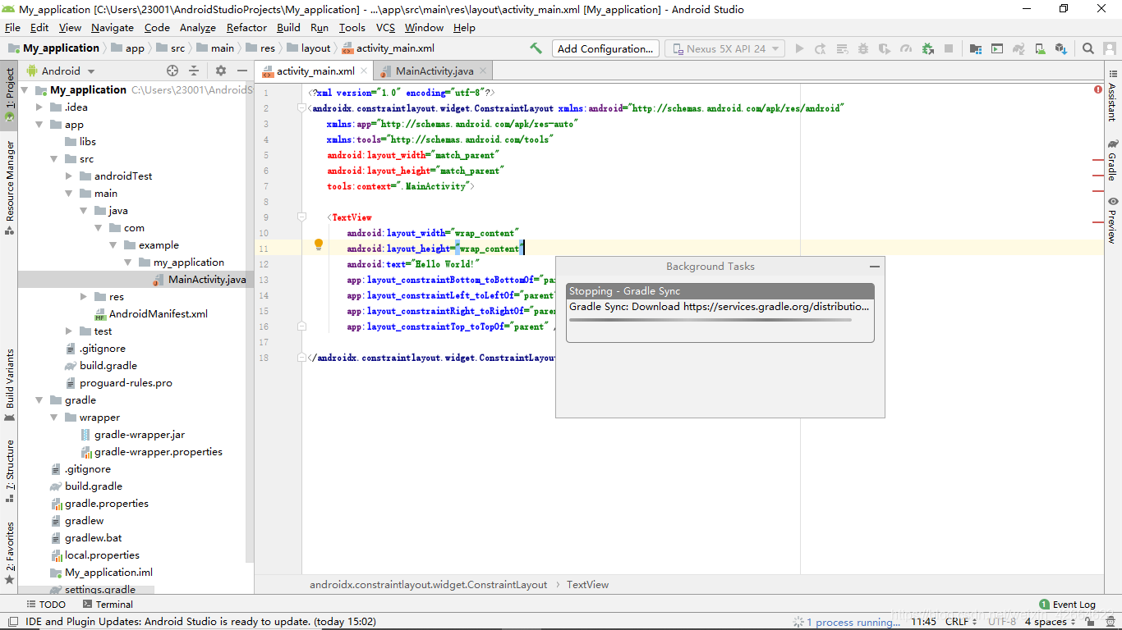
Task: Toggle the 2: Favorites side tab
Action: pyautogui.click(x=9, y=553)
